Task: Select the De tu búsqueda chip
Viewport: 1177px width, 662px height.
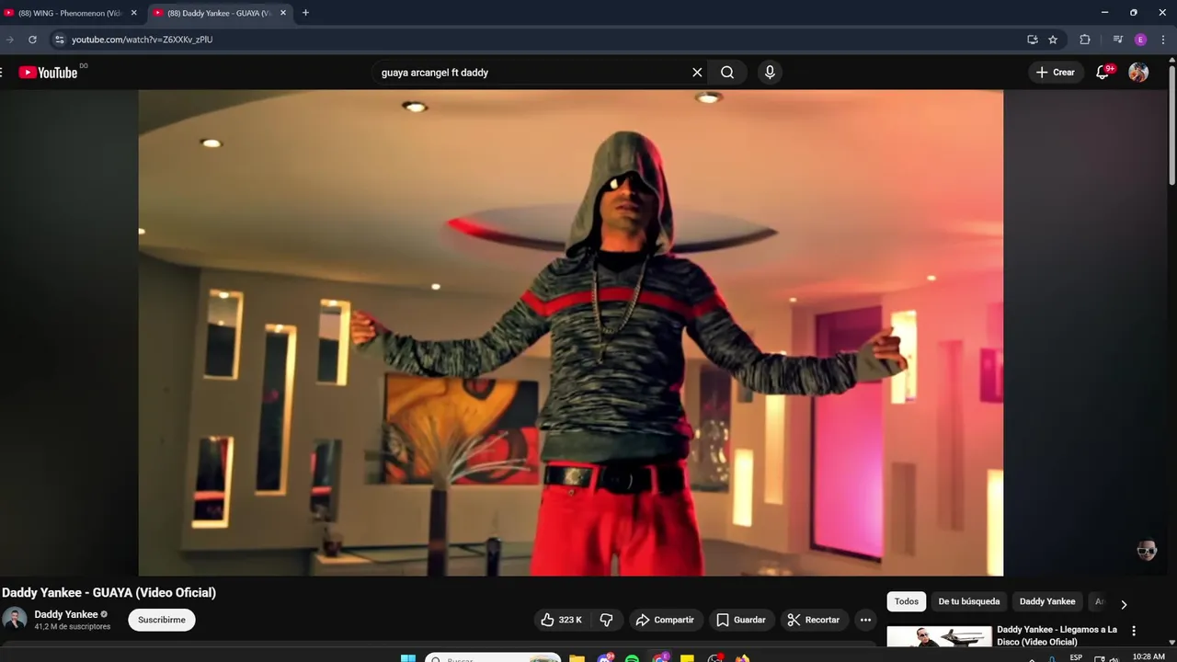Action: click(x=969, y=601)
